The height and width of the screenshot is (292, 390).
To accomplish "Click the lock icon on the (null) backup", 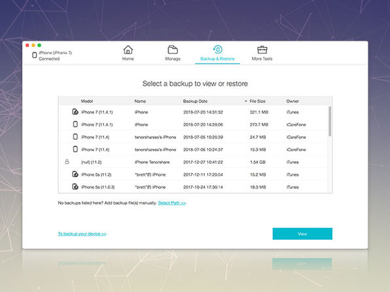I will 67,161.
